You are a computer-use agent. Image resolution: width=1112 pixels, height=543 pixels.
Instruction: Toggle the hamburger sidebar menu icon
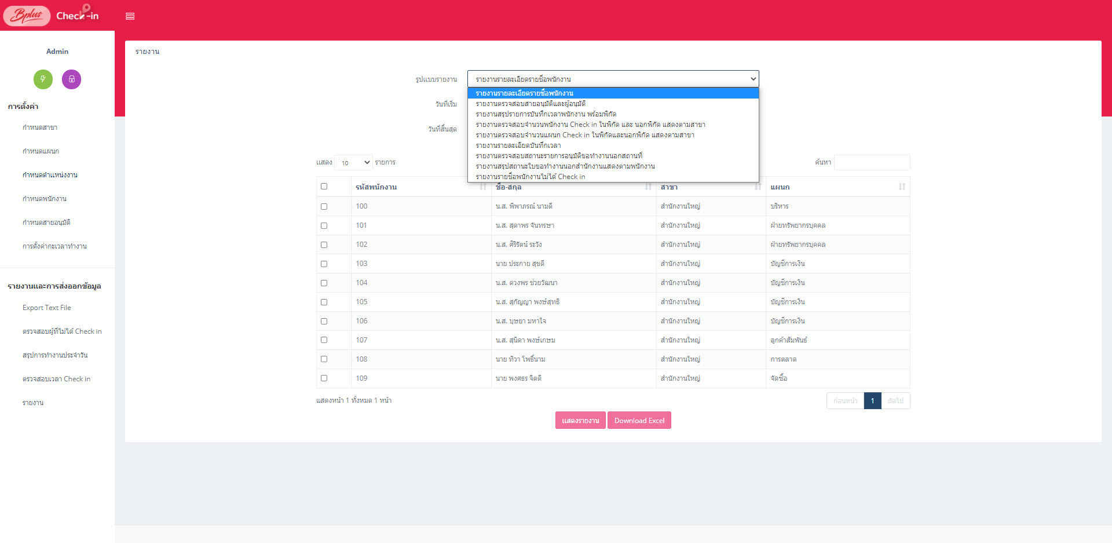(130, 16)
